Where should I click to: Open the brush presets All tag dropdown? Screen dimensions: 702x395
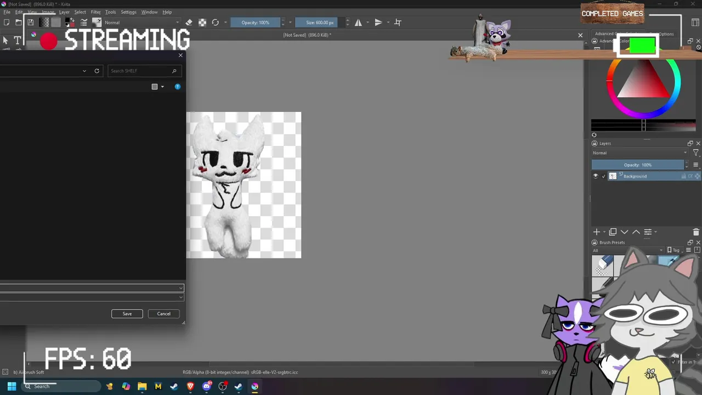coord(628,251)
